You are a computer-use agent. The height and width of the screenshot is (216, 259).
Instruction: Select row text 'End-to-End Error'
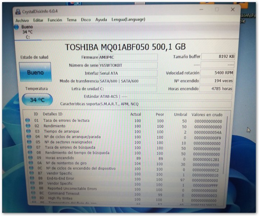click(60, 178)
